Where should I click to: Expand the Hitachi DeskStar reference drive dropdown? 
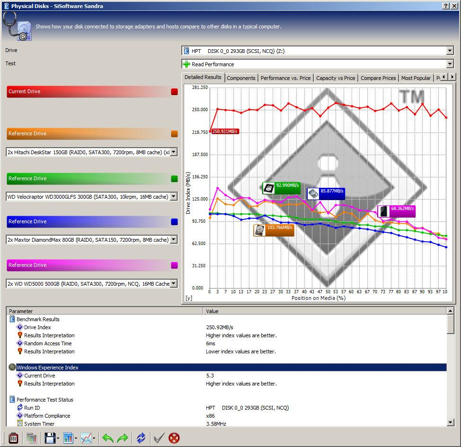(174, 152)
